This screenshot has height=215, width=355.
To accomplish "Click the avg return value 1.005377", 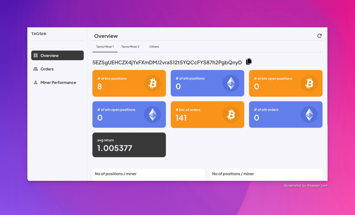I will [115, 148].
